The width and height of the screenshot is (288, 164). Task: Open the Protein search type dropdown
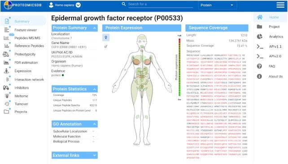217,5
